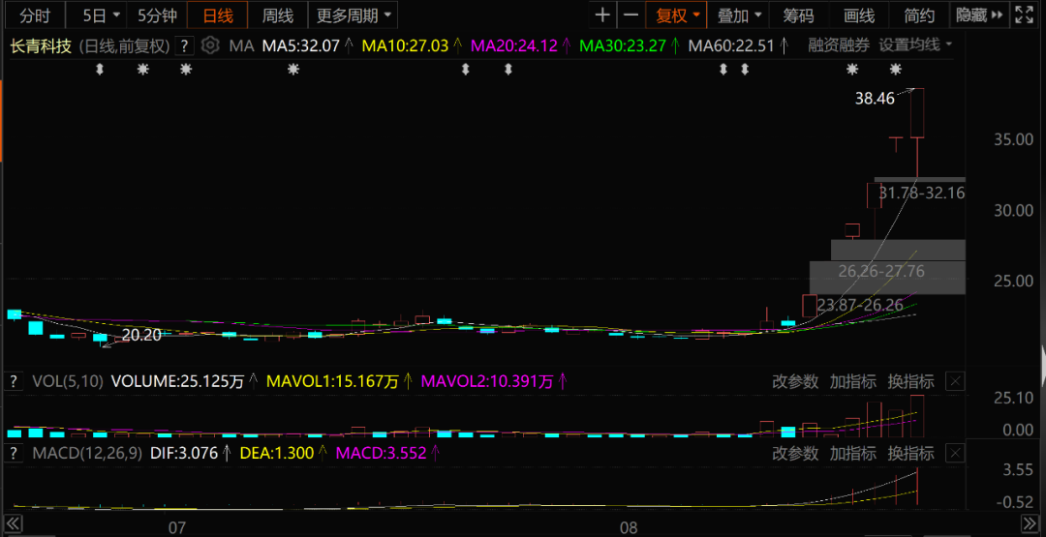This screenshot has height=537, width=1046.
Task: Click the 08 month axis marker
Action: click(629, 528)
